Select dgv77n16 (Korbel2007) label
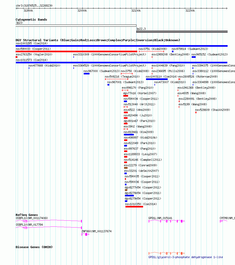 [x=140, y=93]
